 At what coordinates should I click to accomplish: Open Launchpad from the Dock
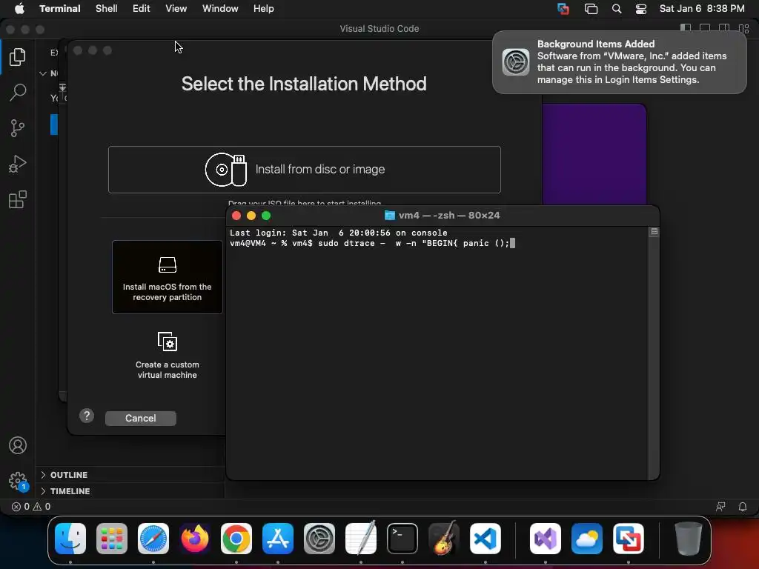tap(112, 539)
